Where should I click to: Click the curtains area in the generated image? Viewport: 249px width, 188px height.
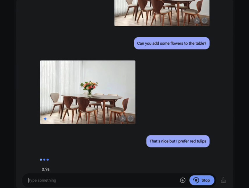61,76
